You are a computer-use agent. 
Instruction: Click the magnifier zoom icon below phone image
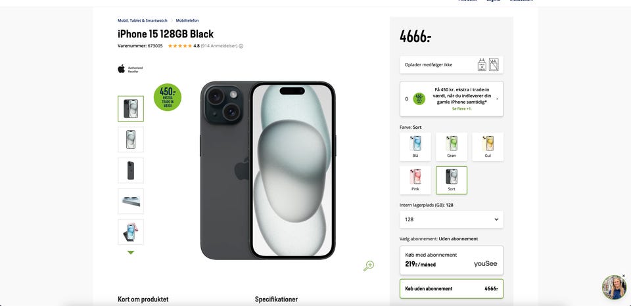pyautogui.click(x=369, y=265)
